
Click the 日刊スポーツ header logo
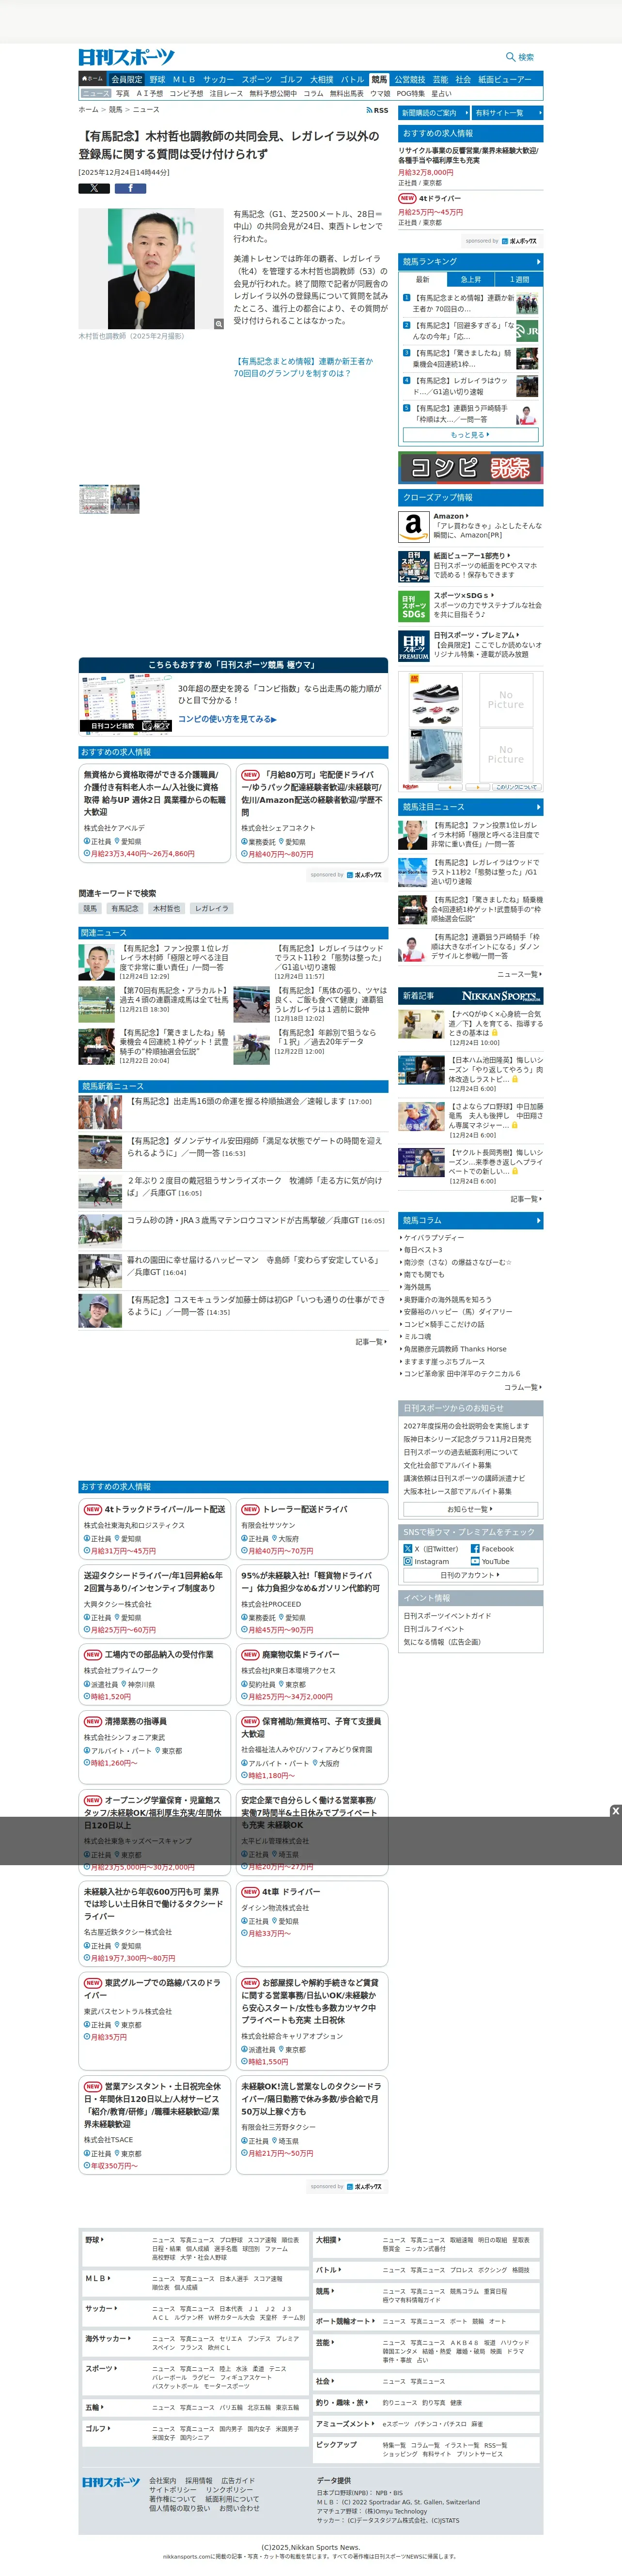[x=126, y=57]
